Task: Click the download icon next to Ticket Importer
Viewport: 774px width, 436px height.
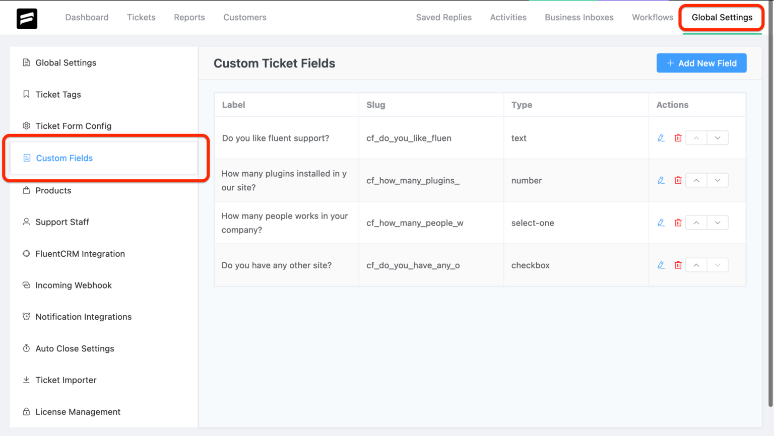Action: (26, 380)
